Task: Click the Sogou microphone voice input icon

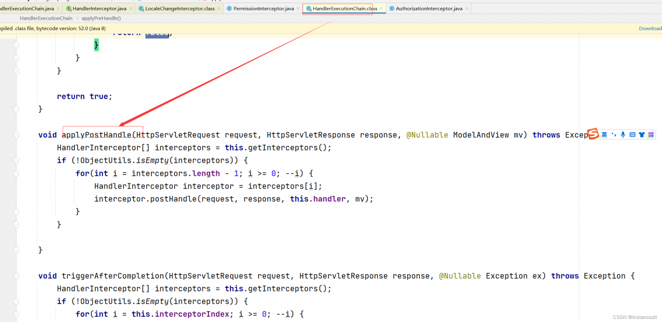Action: [623, 135]
